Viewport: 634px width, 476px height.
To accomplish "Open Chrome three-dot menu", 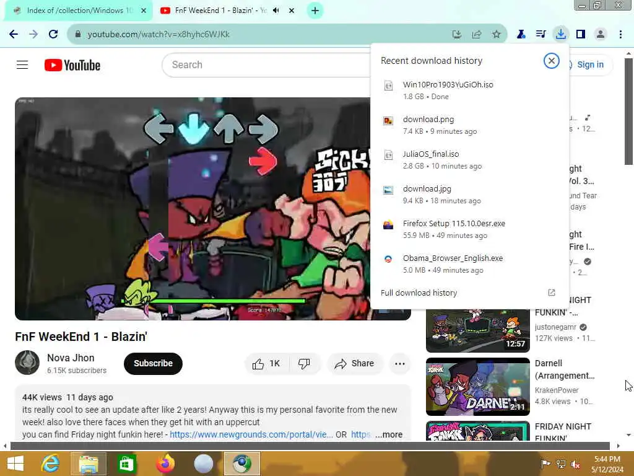I will (x=620, y=35).
